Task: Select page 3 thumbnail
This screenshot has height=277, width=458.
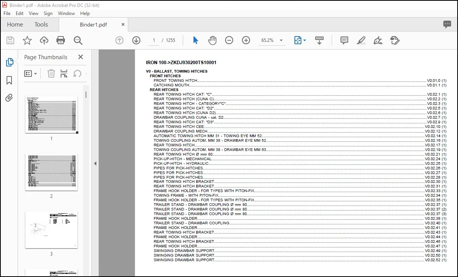Action: (51, 230)
